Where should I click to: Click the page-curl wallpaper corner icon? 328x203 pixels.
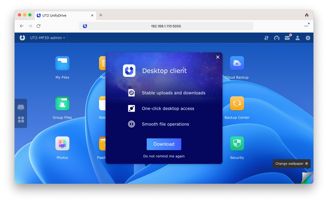pyautogui.click(x=307, y=178)
